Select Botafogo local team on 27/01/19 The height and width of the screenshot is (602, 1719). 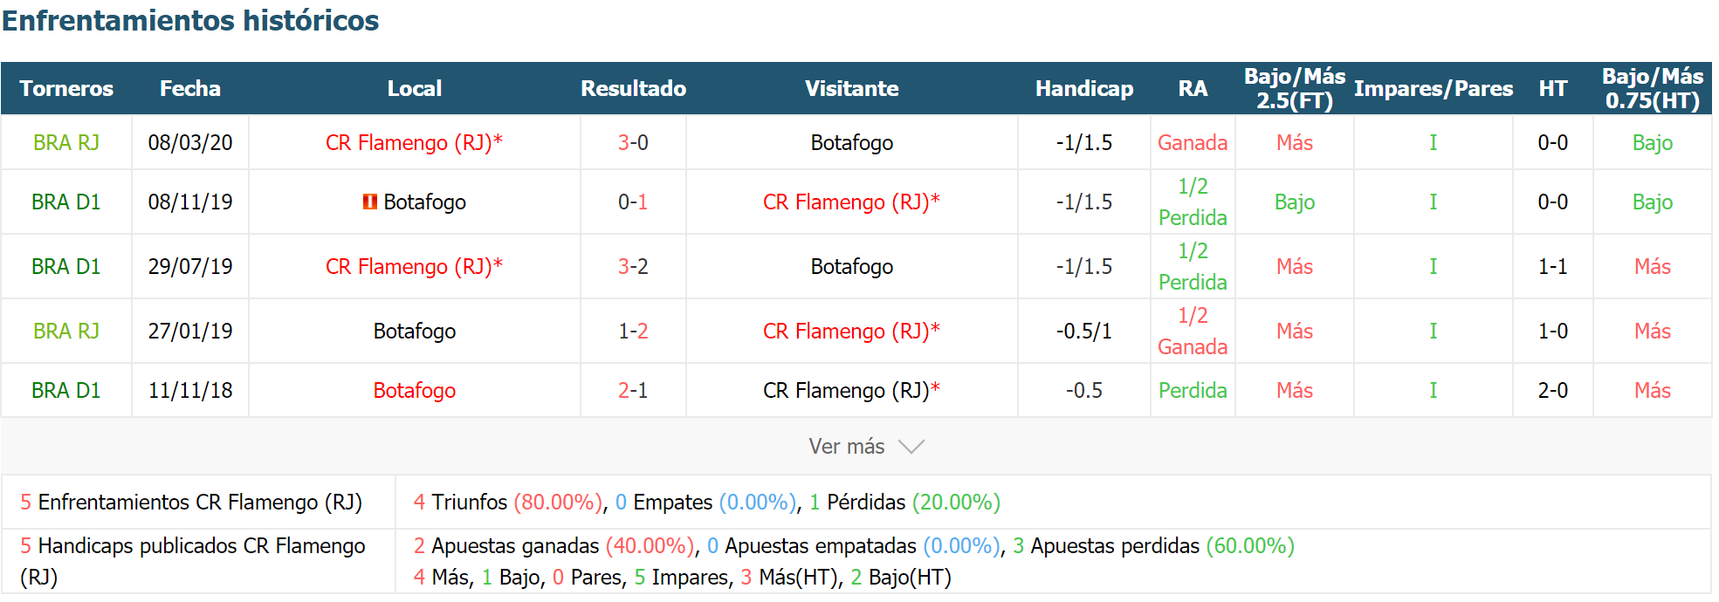point(414,331)
